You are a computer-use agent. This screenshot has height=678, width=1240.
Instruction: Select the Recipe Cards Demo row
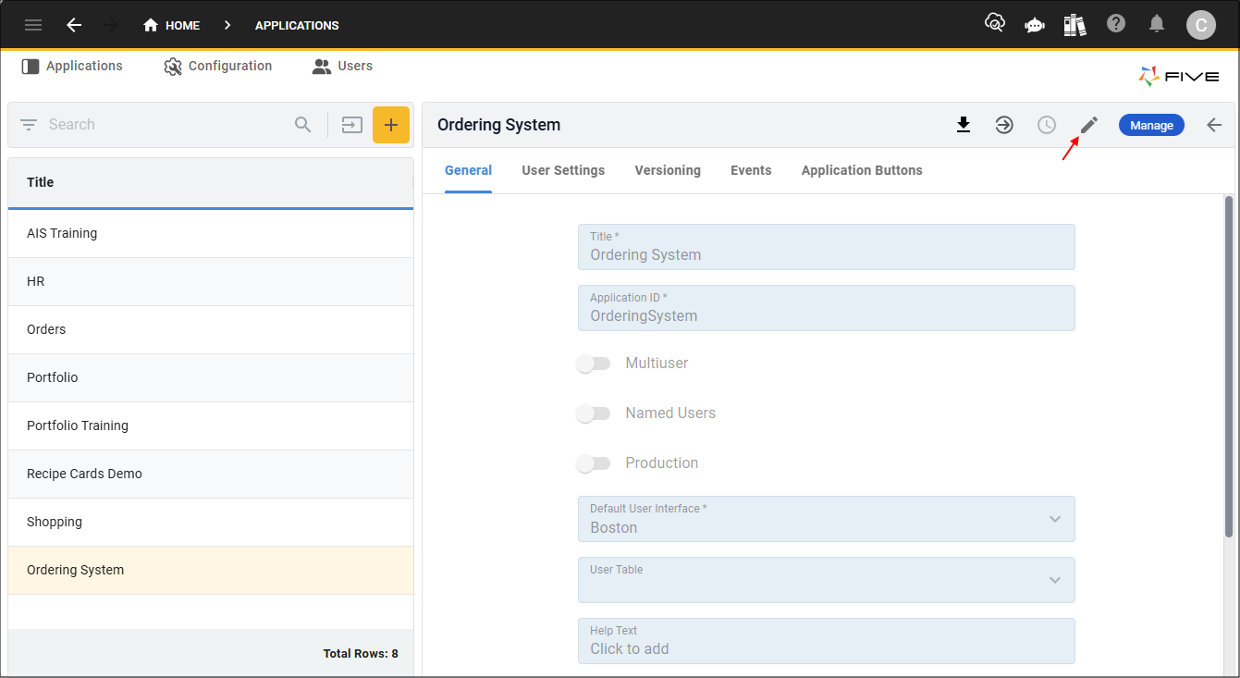tap(211, 475)
